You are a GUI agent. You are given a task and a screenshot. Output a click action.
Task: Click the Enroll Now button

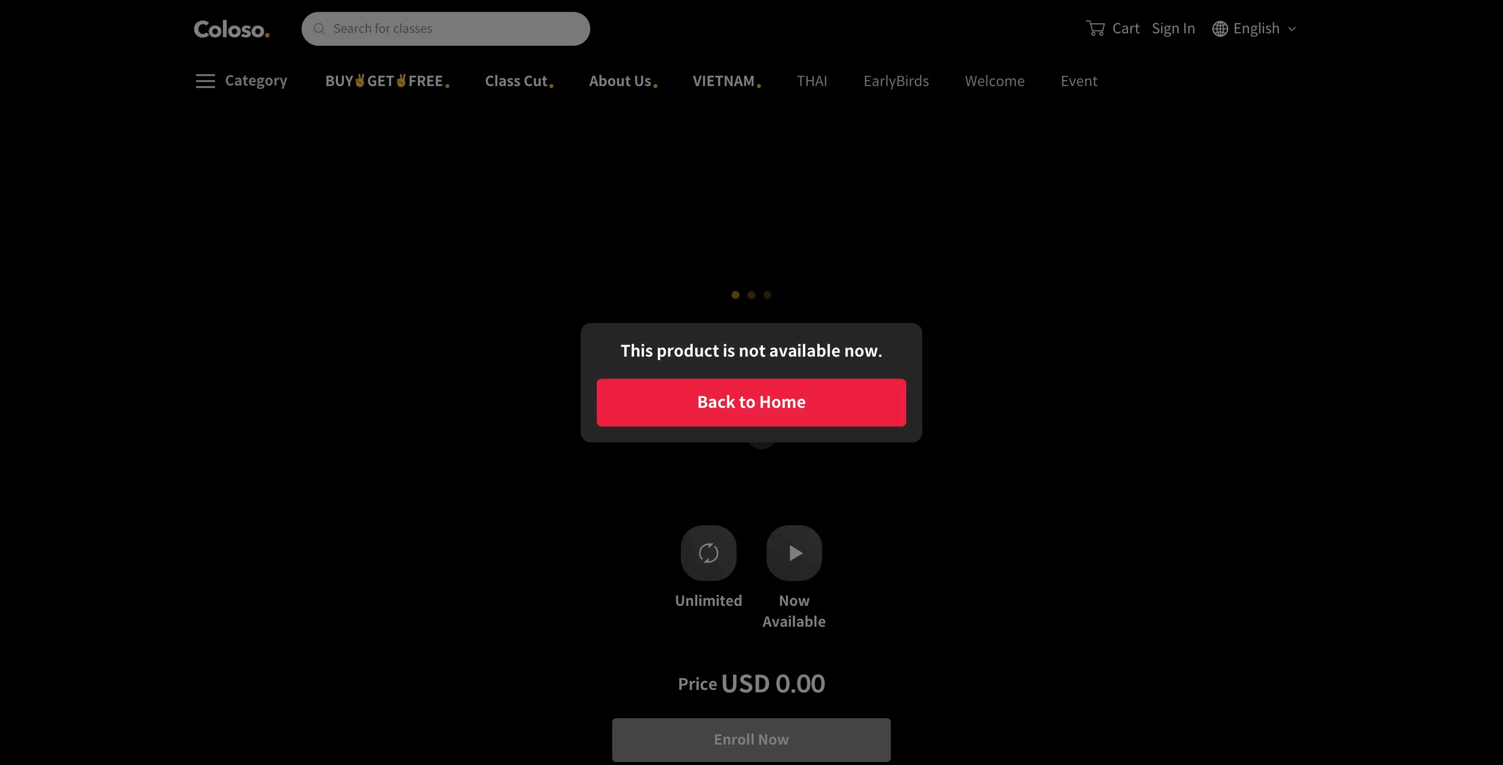751,739
